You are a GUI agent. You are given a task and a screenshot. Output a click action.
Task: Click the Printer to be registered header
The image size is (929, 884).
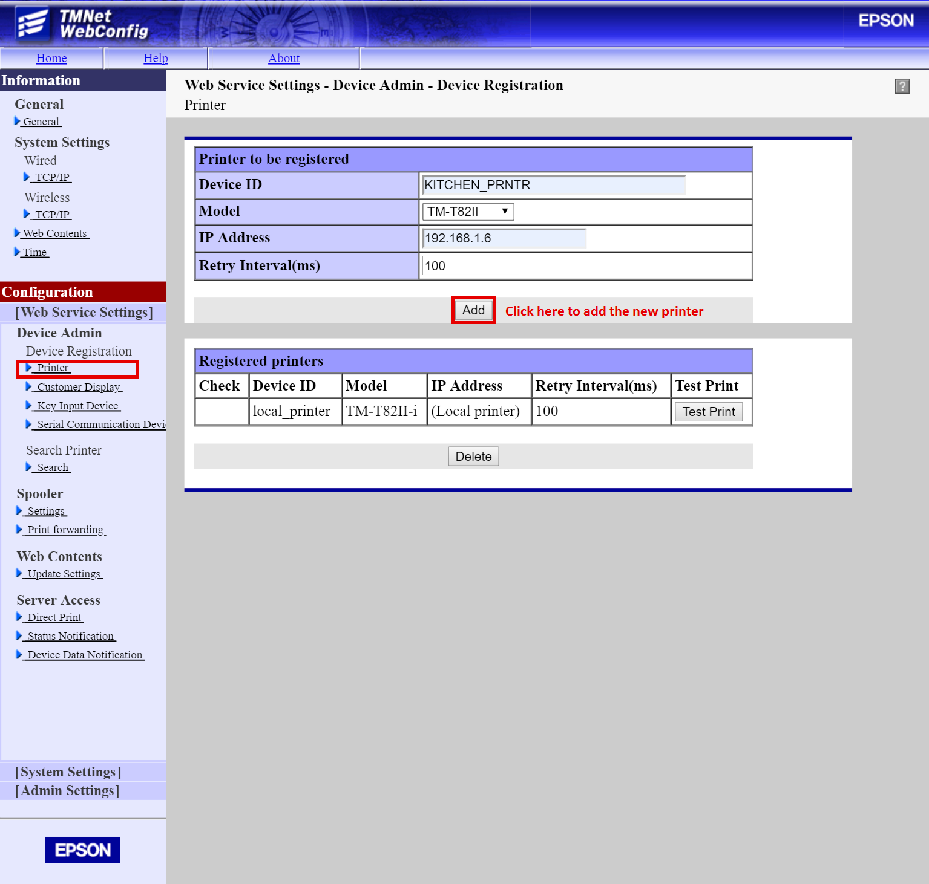(473, 159)
